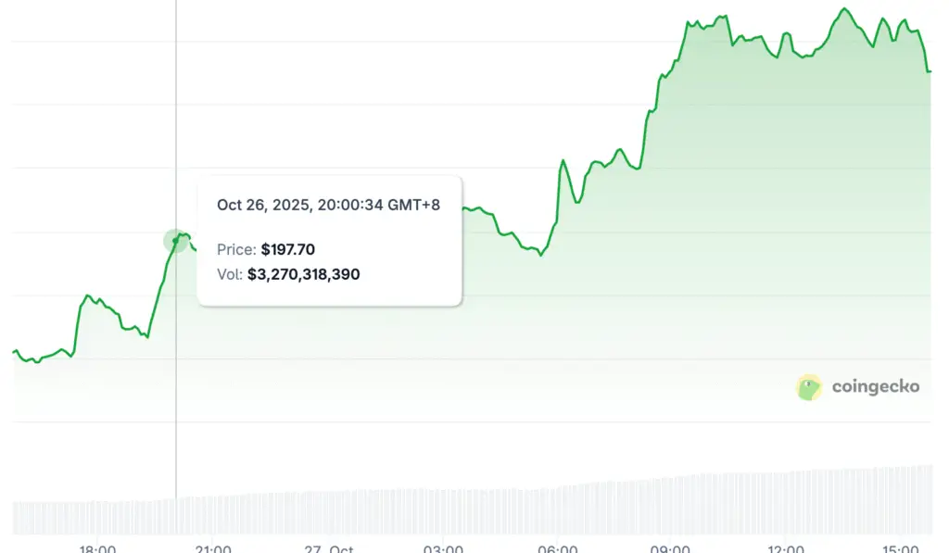Image resolution: width=949 pixels, height=553 pixels.
Task: Click the 21:00 time axis label
Action: pos(213,548)
